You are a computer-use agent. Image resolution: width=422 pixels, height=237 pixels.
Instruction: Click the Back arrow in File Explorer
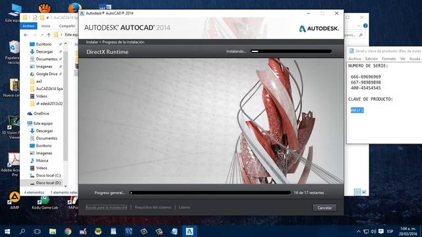pyautogui.click(x=26, y=35)
